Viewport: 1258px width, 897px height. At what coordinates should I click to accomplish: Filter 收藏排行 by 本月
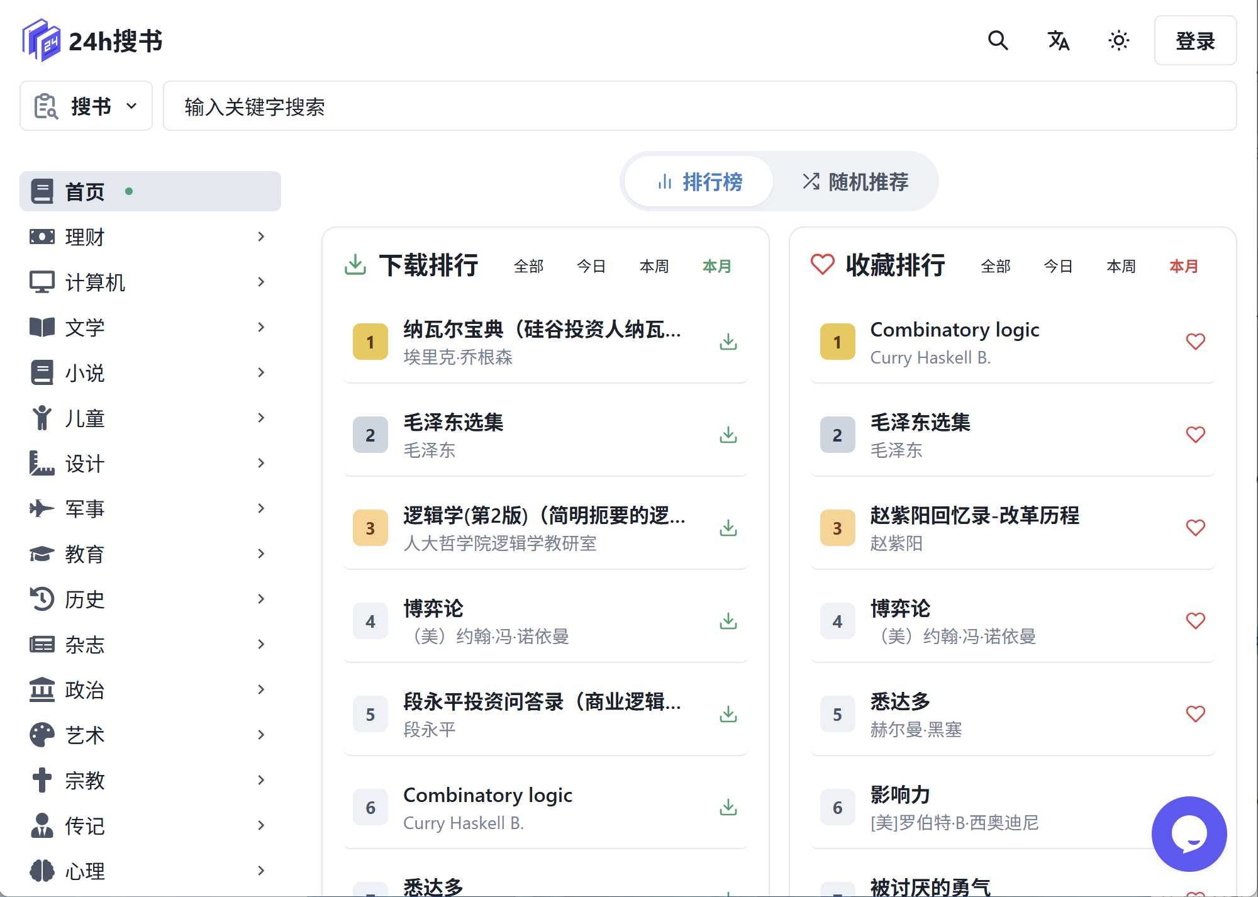coord(1184,266)
